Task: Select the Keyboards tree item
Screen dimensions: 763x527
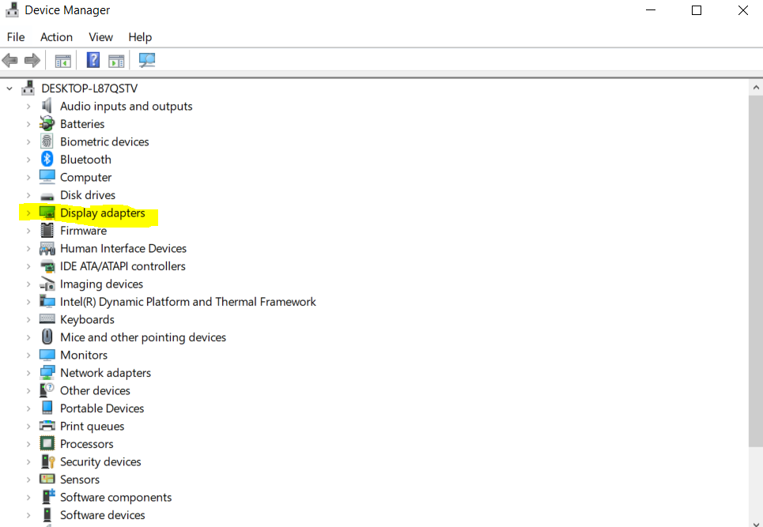Action: (x=87, y=320)
